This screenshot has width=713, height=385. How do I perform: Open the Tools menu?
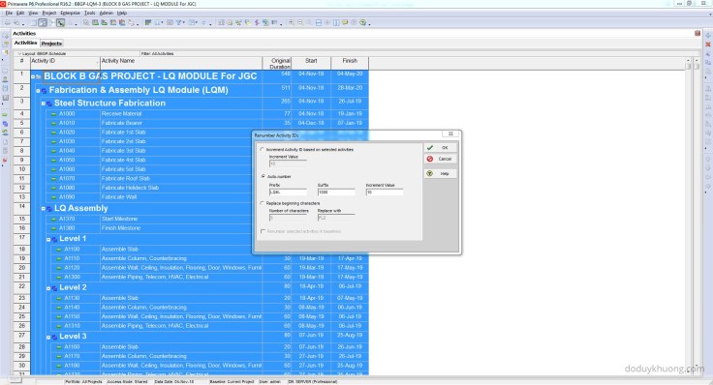89,14
